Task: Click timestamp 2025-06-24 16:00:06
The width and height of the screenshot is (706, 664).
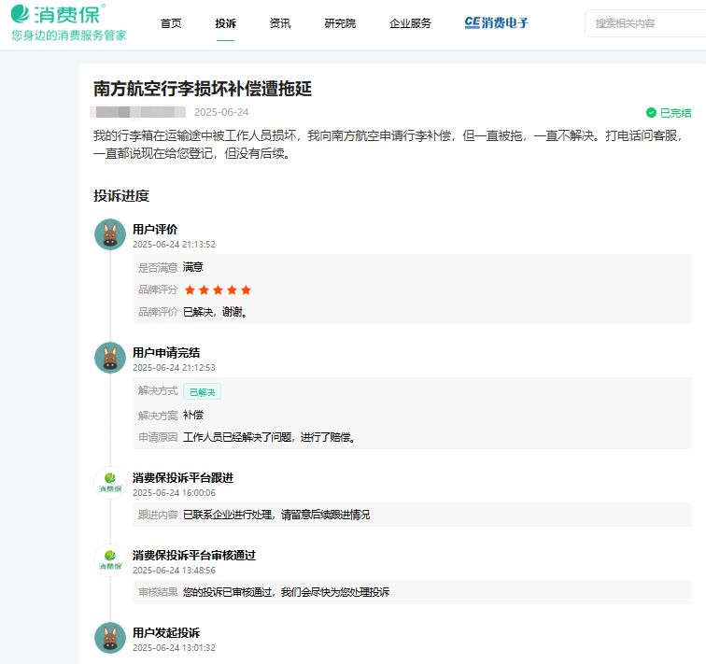Action: [x=174, y=493]
